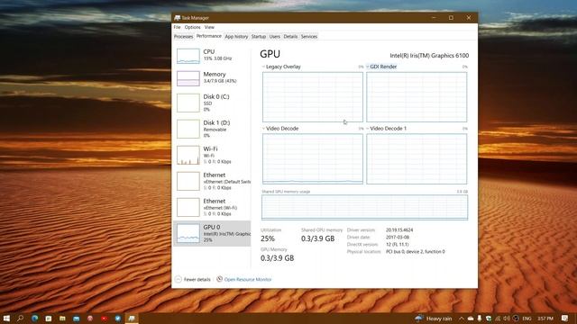Click driver date 2017-03-08

pos(398,238)
